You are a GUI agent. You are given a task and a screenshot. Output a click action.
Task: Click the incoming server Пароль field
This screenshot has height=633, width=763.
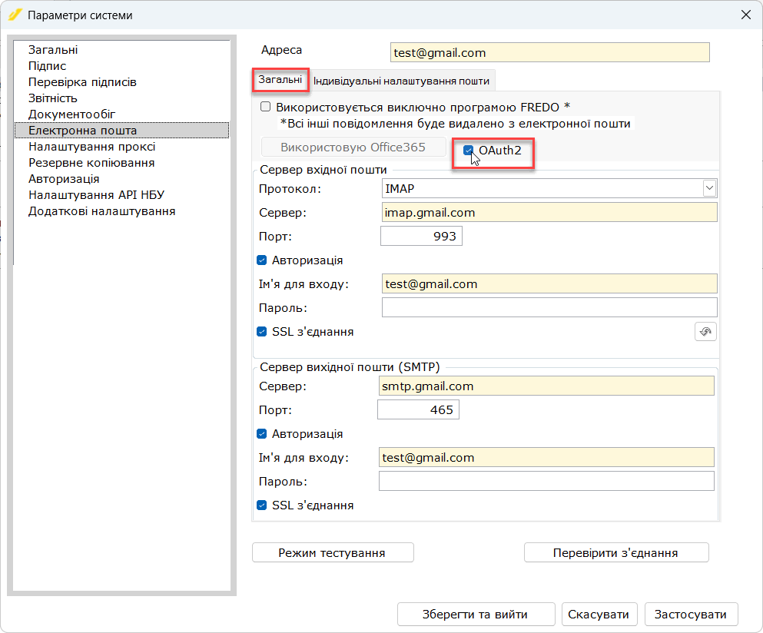click(549, 307)
